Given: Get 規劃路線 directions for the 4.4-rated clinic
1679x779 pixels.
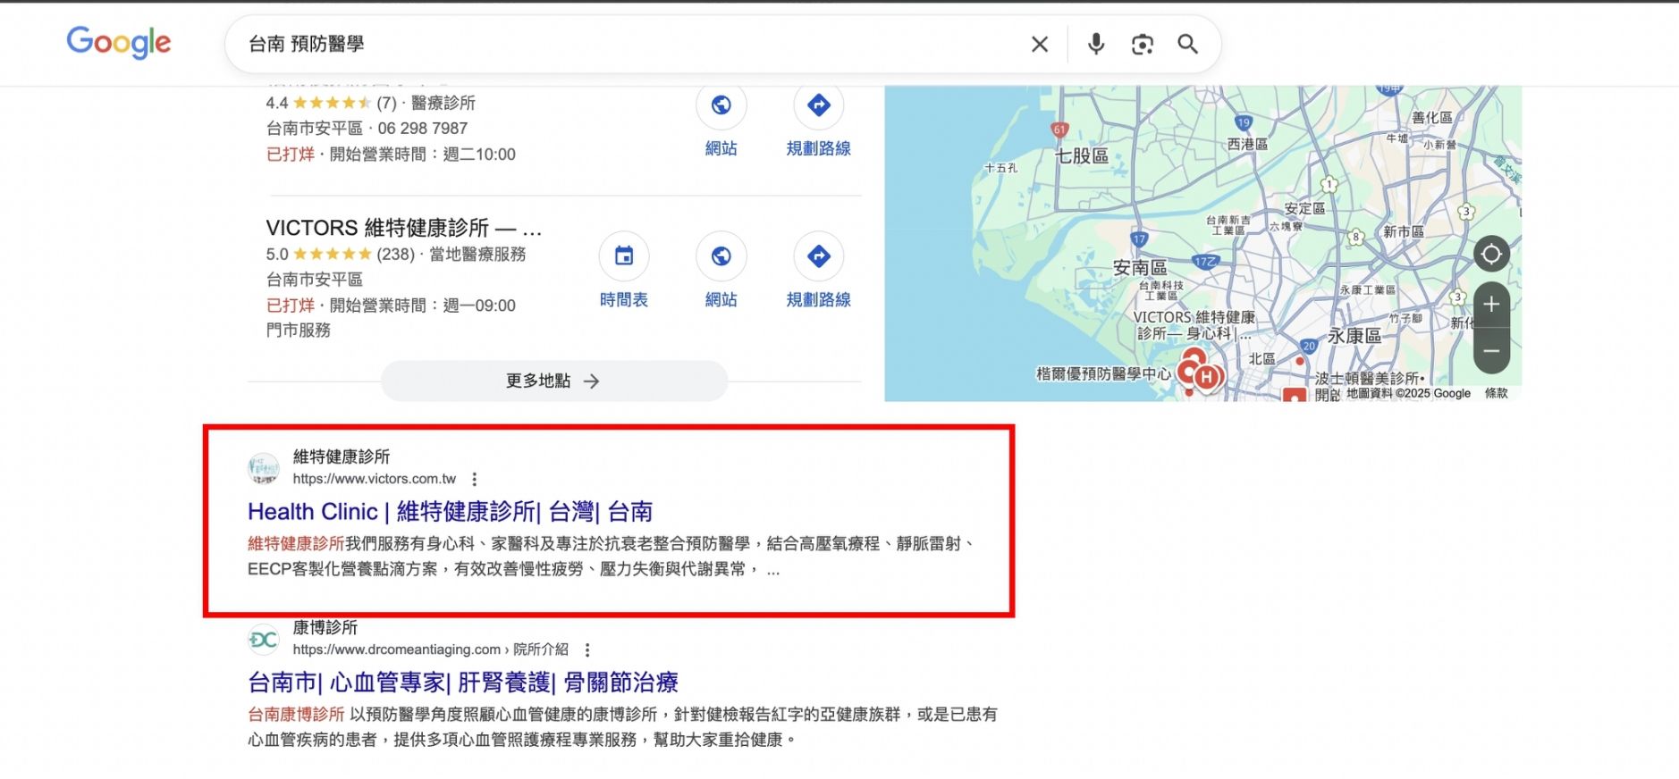Looking at the screenshot, I should coord(818,105).
